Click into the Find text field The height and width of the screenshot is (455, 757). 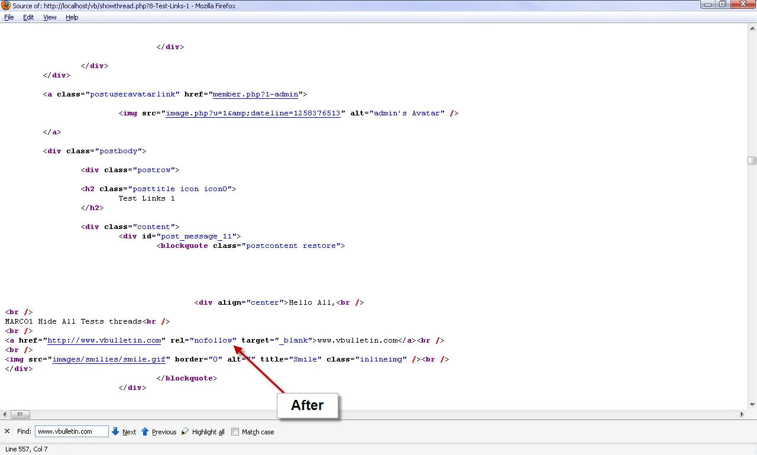tap(72, 432)
